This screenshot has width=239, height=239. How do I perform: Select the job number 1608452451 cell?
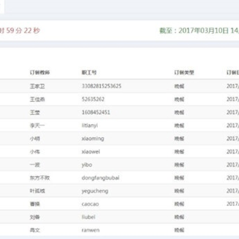pos(96,112)
